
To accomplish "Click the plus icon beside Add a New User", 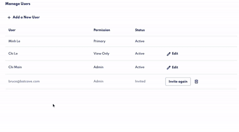I will [9, 17].
